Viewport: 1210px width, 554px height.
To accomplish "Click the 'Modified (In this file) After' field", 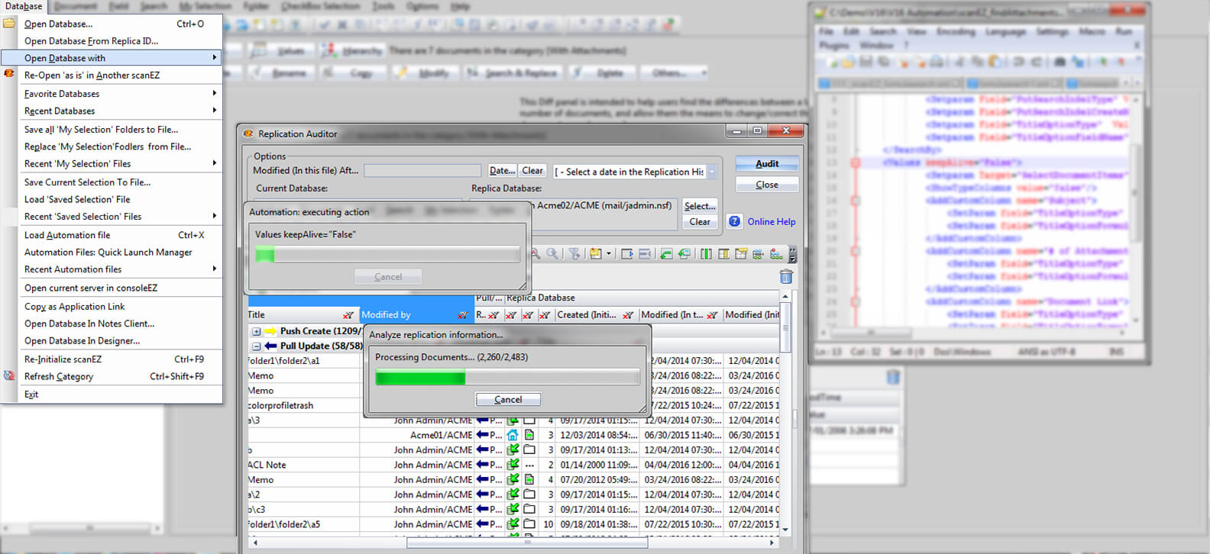I will (422, 171).
